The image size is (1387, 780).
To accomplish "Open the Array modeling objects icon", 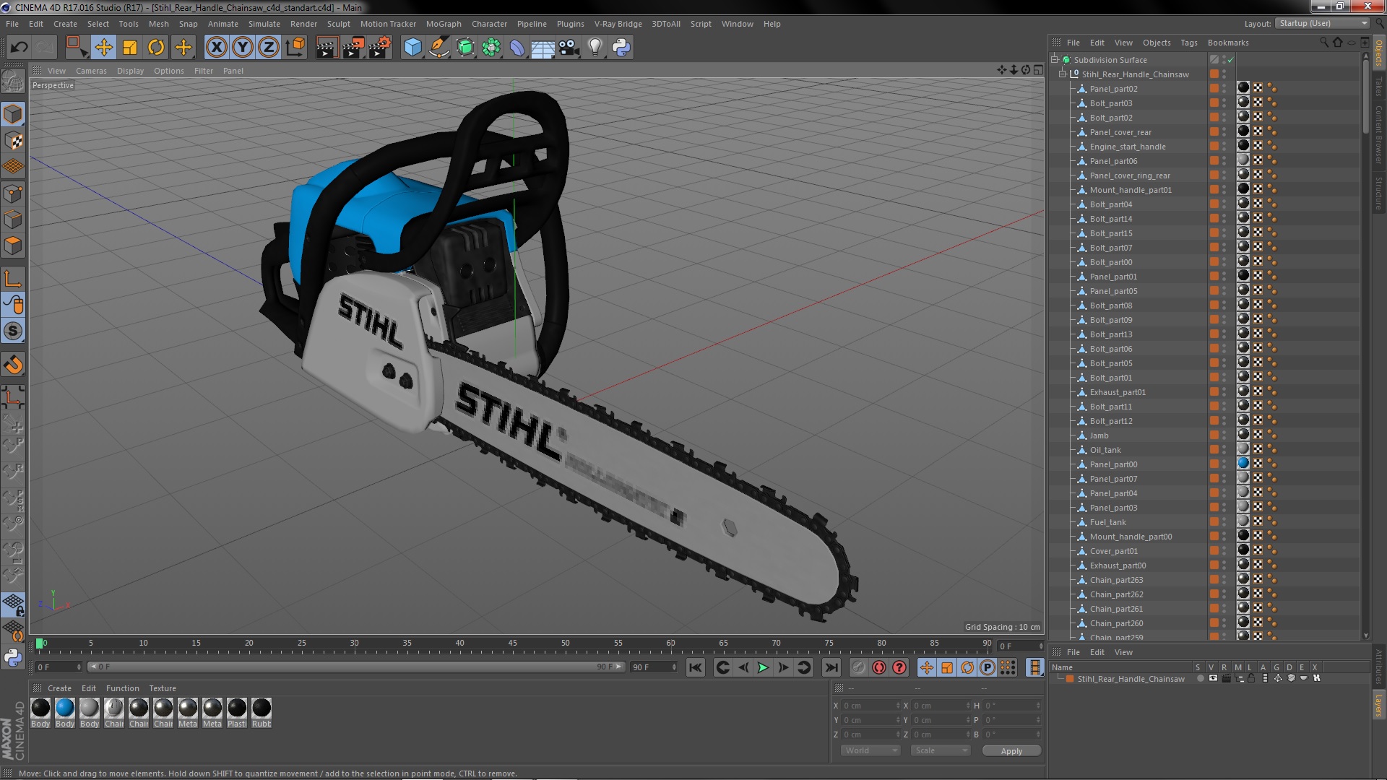I will [491, 48].
